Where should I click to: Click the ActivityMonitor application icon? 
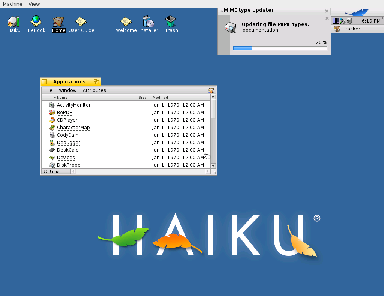click(x=52, y=105)
